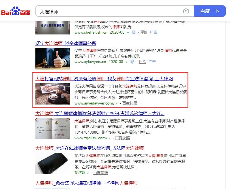Expand dropdown arrow beside www.zgdllsw.com/
Screen dimensions: 230x189
pos(109,138)
